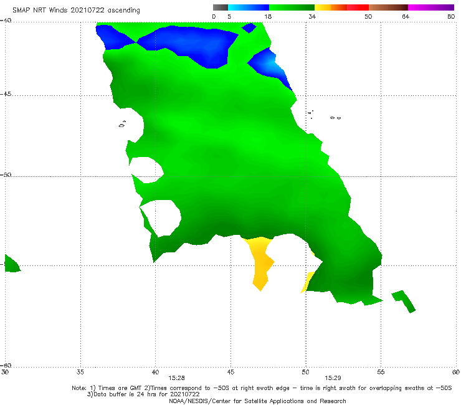
Task: Click the large yellow high-wind patch on the map
Action: pyautogui.click(x=260, y=262)
